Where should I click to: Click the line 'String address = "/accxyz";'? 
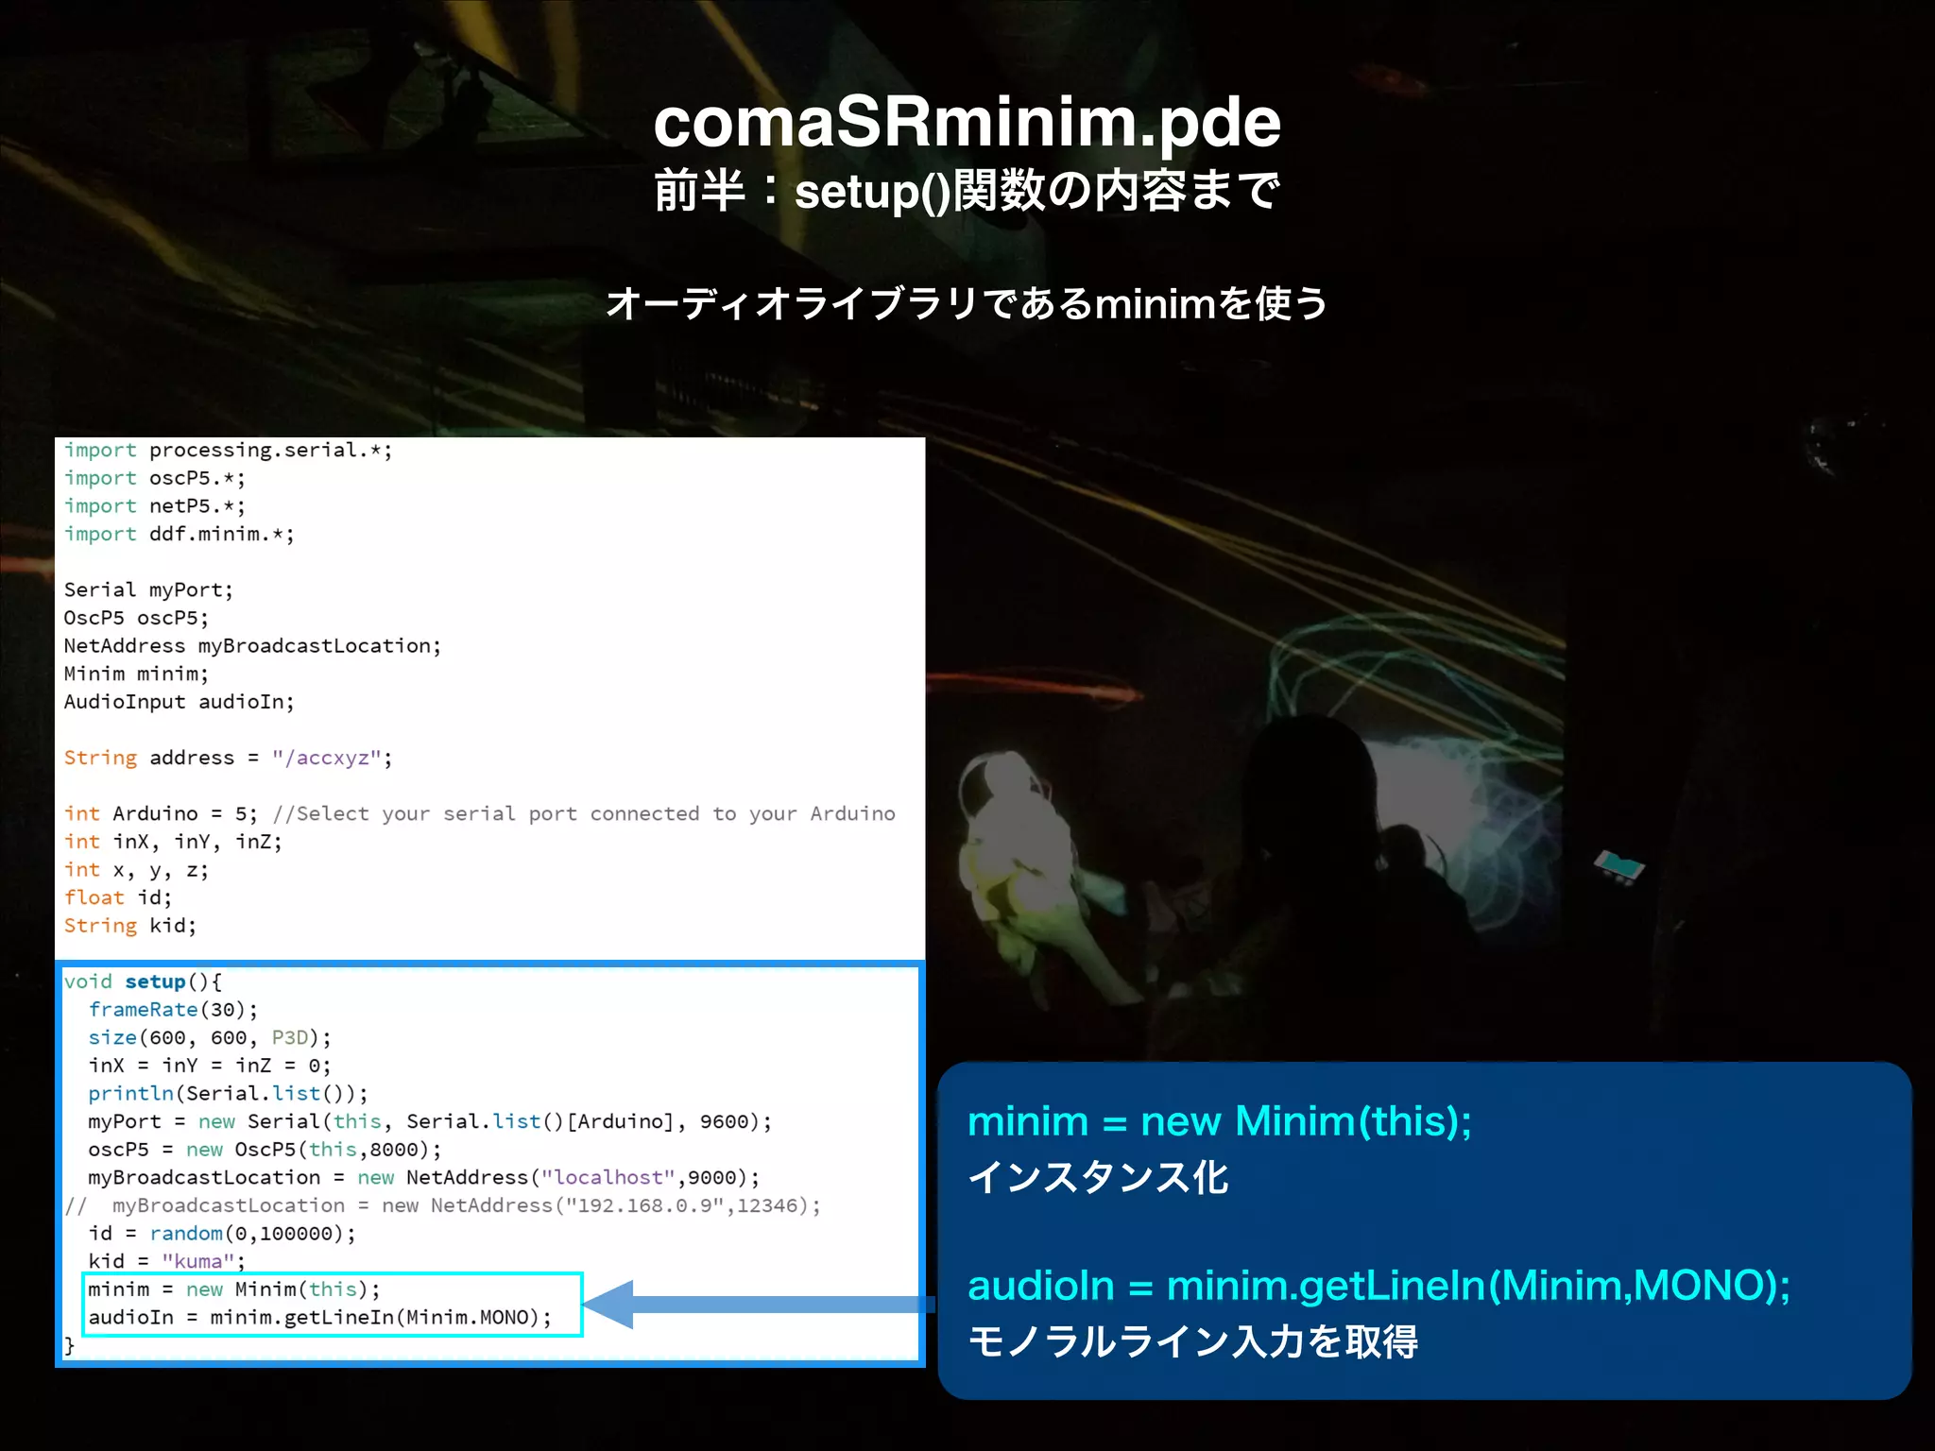(228, 758)
